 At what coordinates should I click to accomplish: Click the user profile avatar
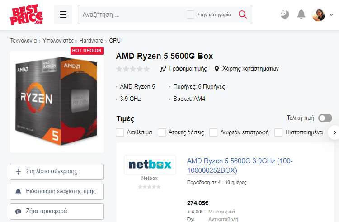coord(318,15)
